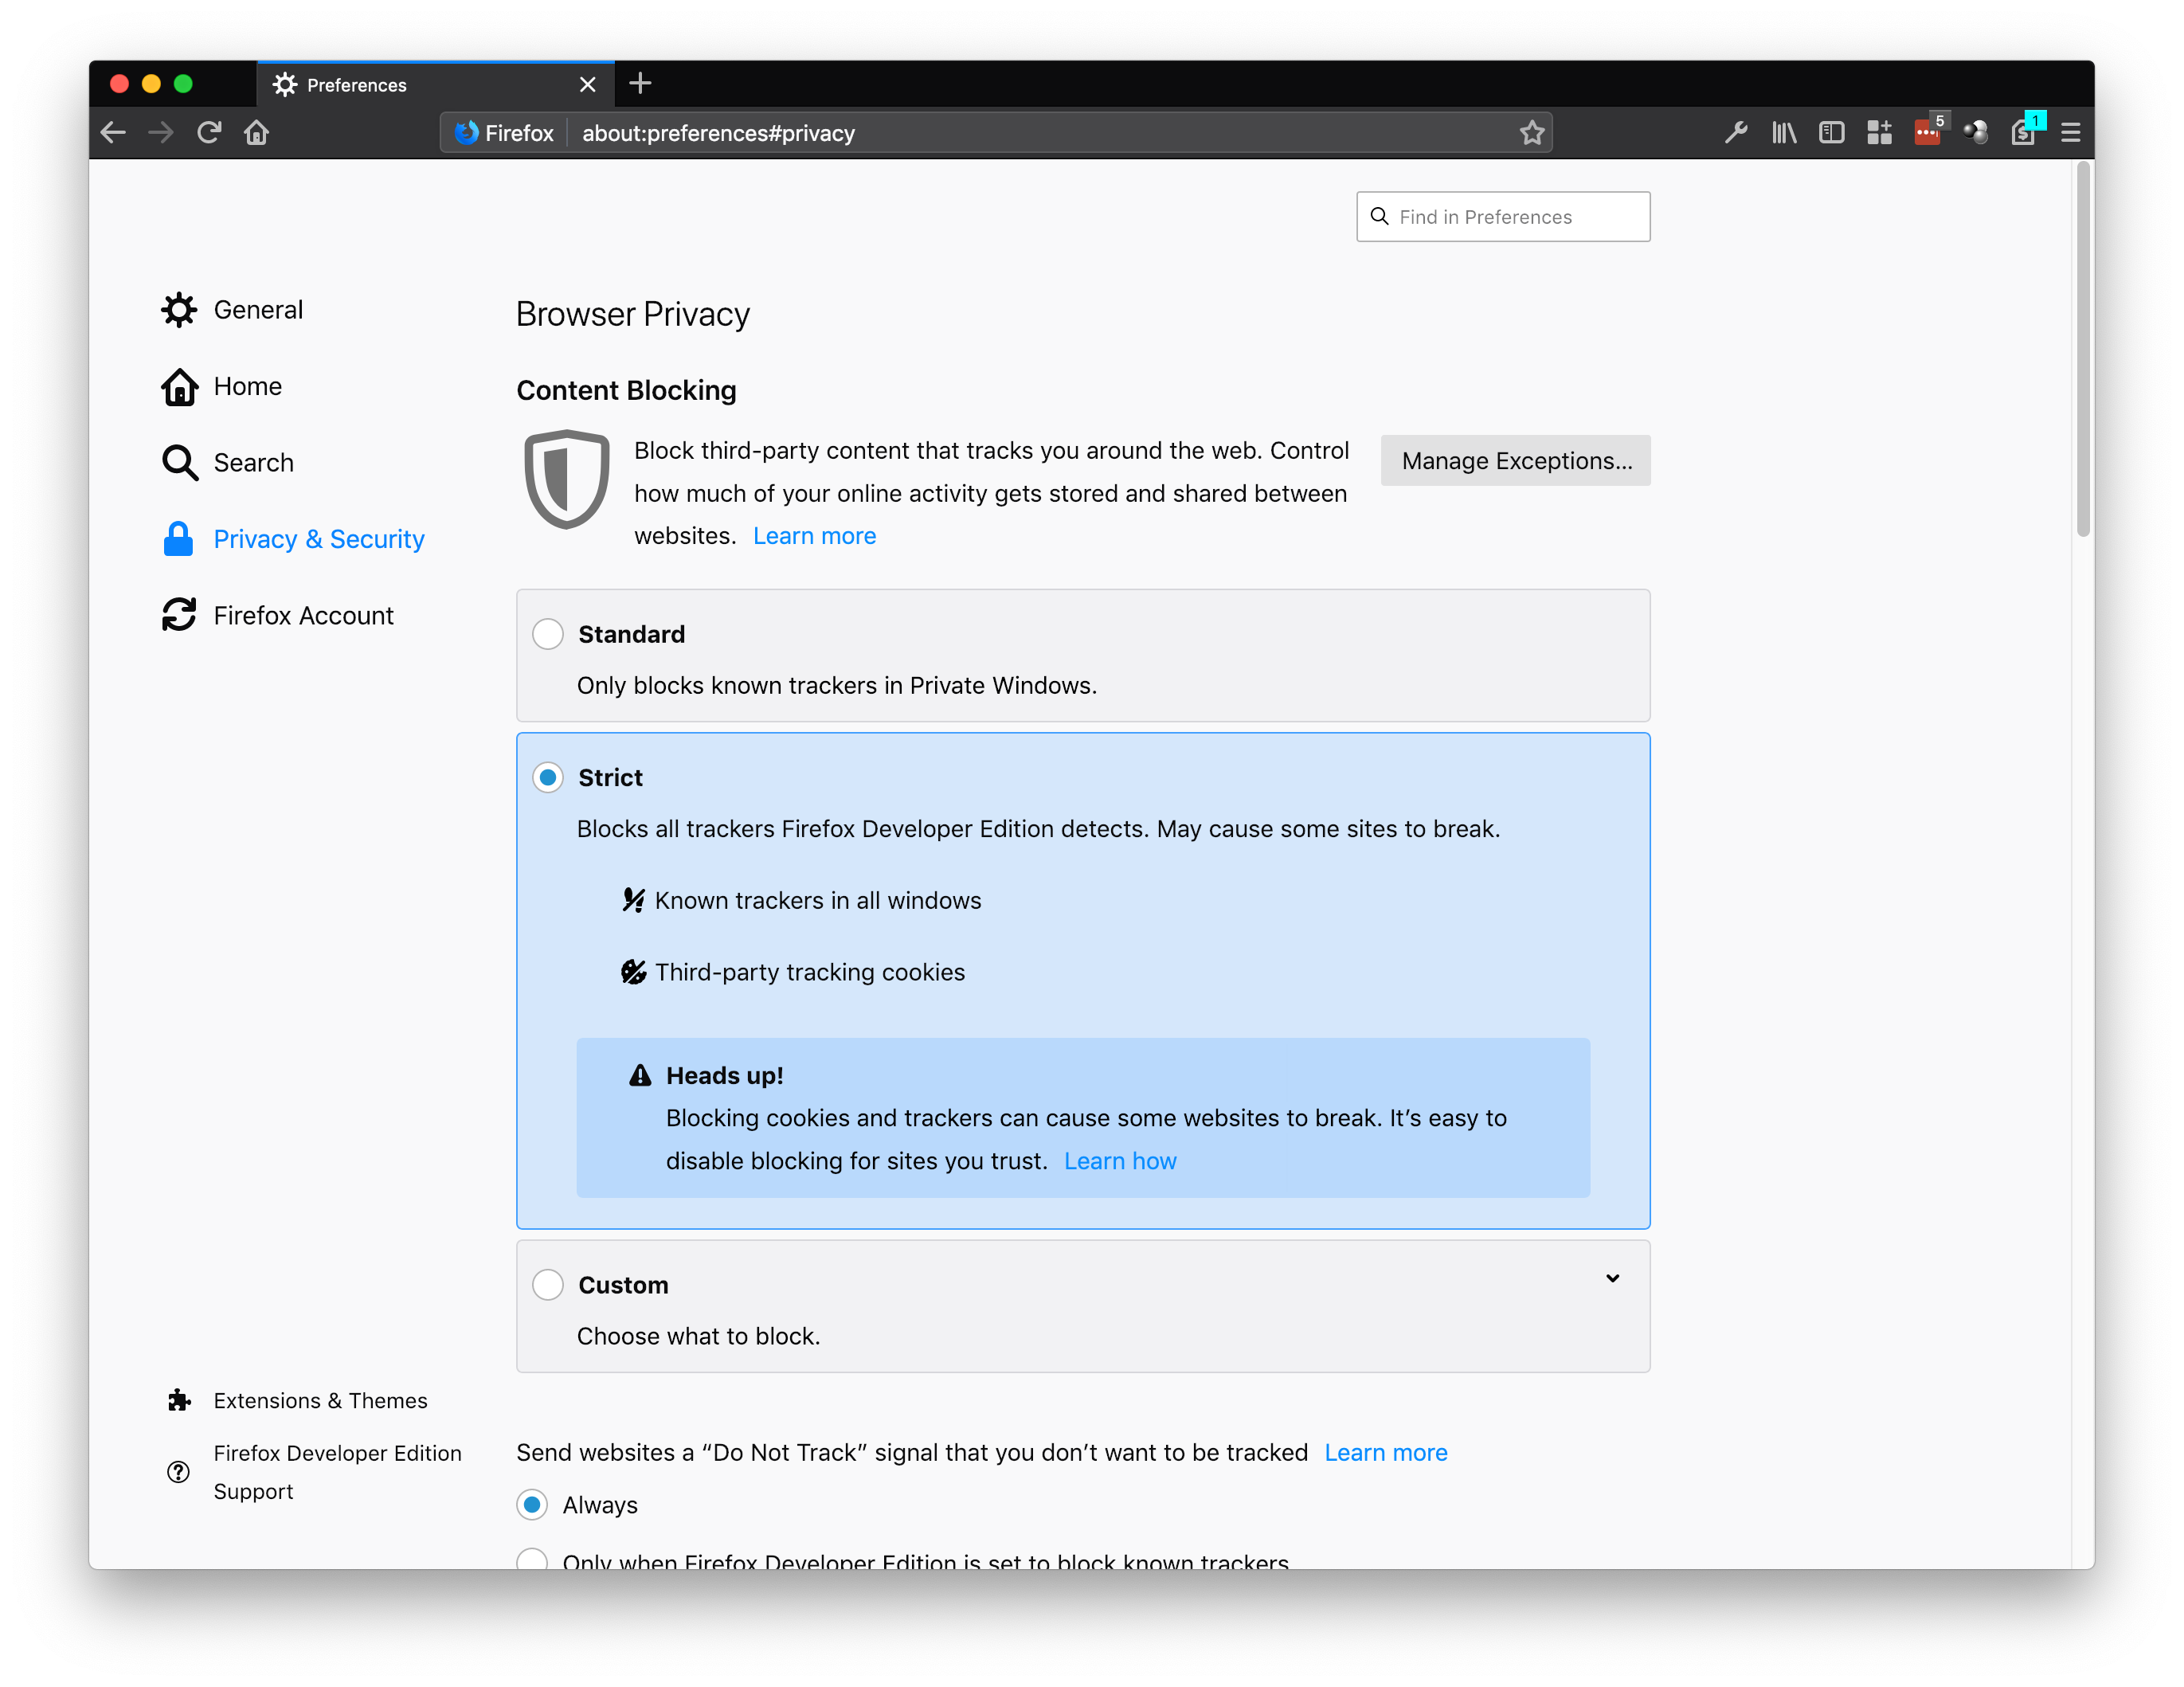Viewport: 2184px width, 1687px height.
Task: Toggle the sidebar view icon
Action: [x=1831, y=133]
